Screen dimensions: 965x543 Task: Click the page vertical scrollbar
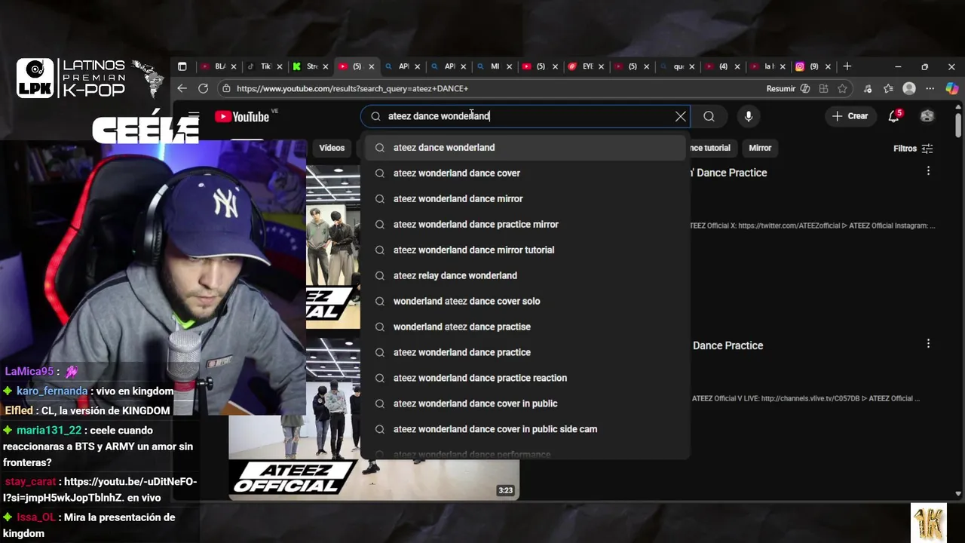pos(958,125)
